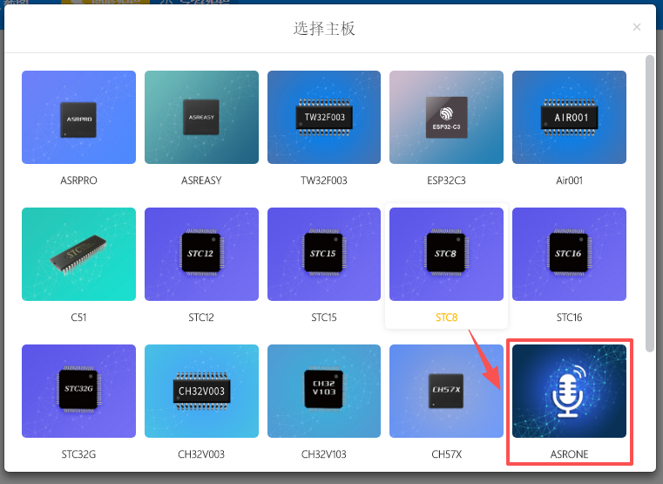
Task: Click the ASRPRO label text
Action: (x=78, y=181)
